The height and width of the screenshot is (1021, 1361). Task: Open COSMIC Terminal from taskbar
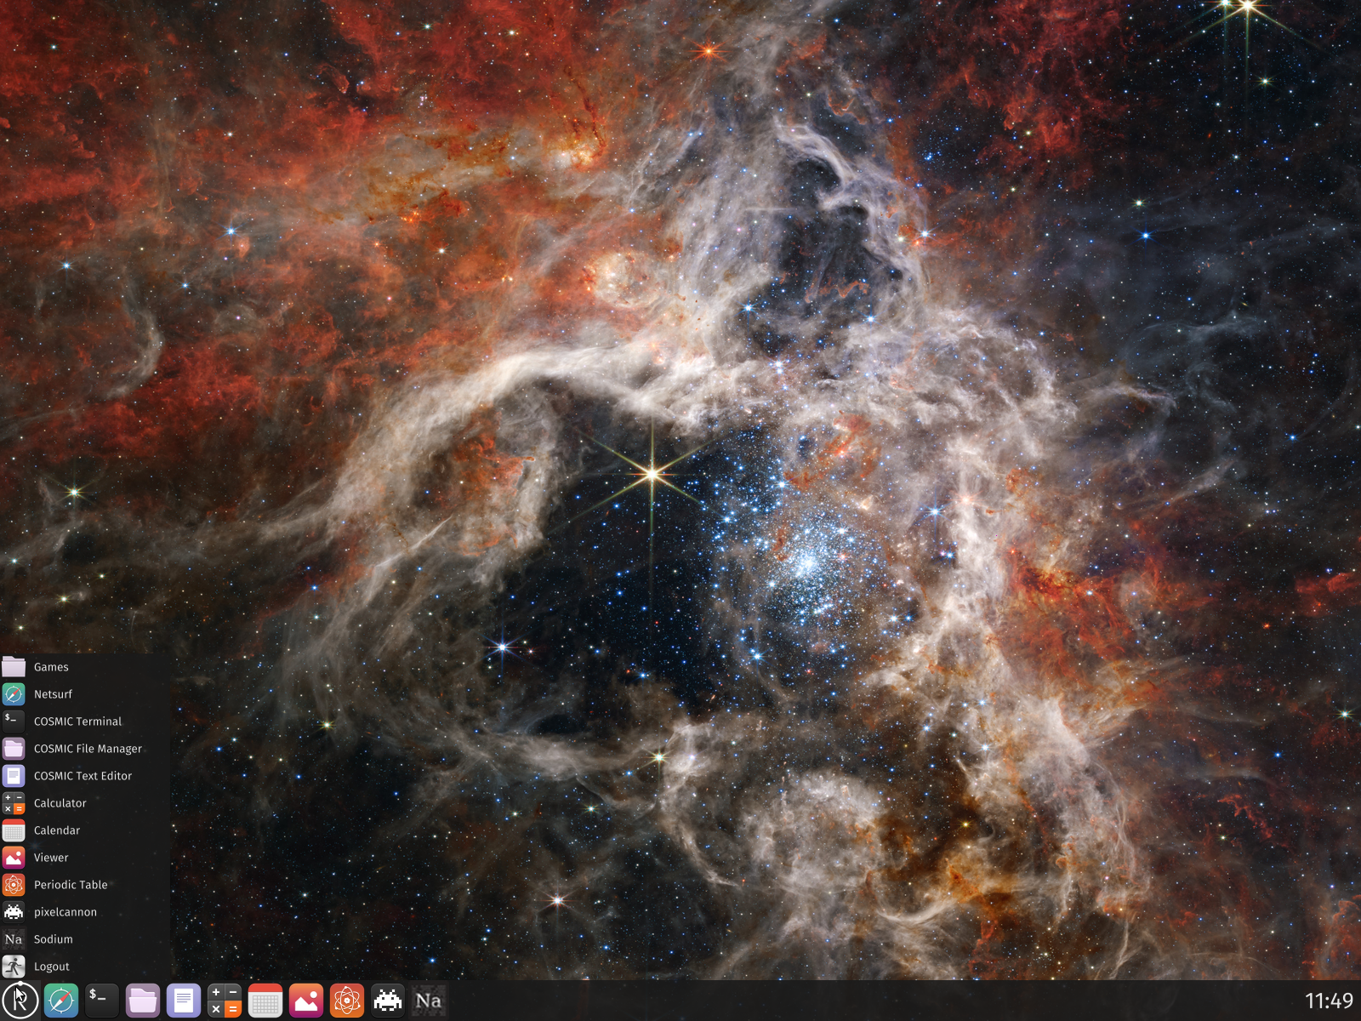pyautogui.click(x=102, y=1001)
